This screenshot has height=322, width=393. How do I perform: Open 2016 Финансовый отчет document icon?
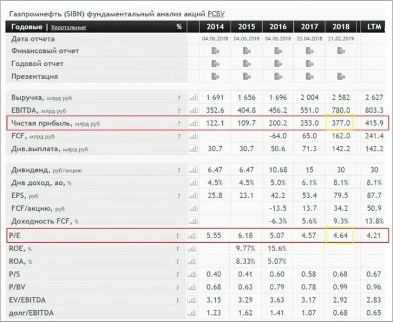[x=278, y=51]
